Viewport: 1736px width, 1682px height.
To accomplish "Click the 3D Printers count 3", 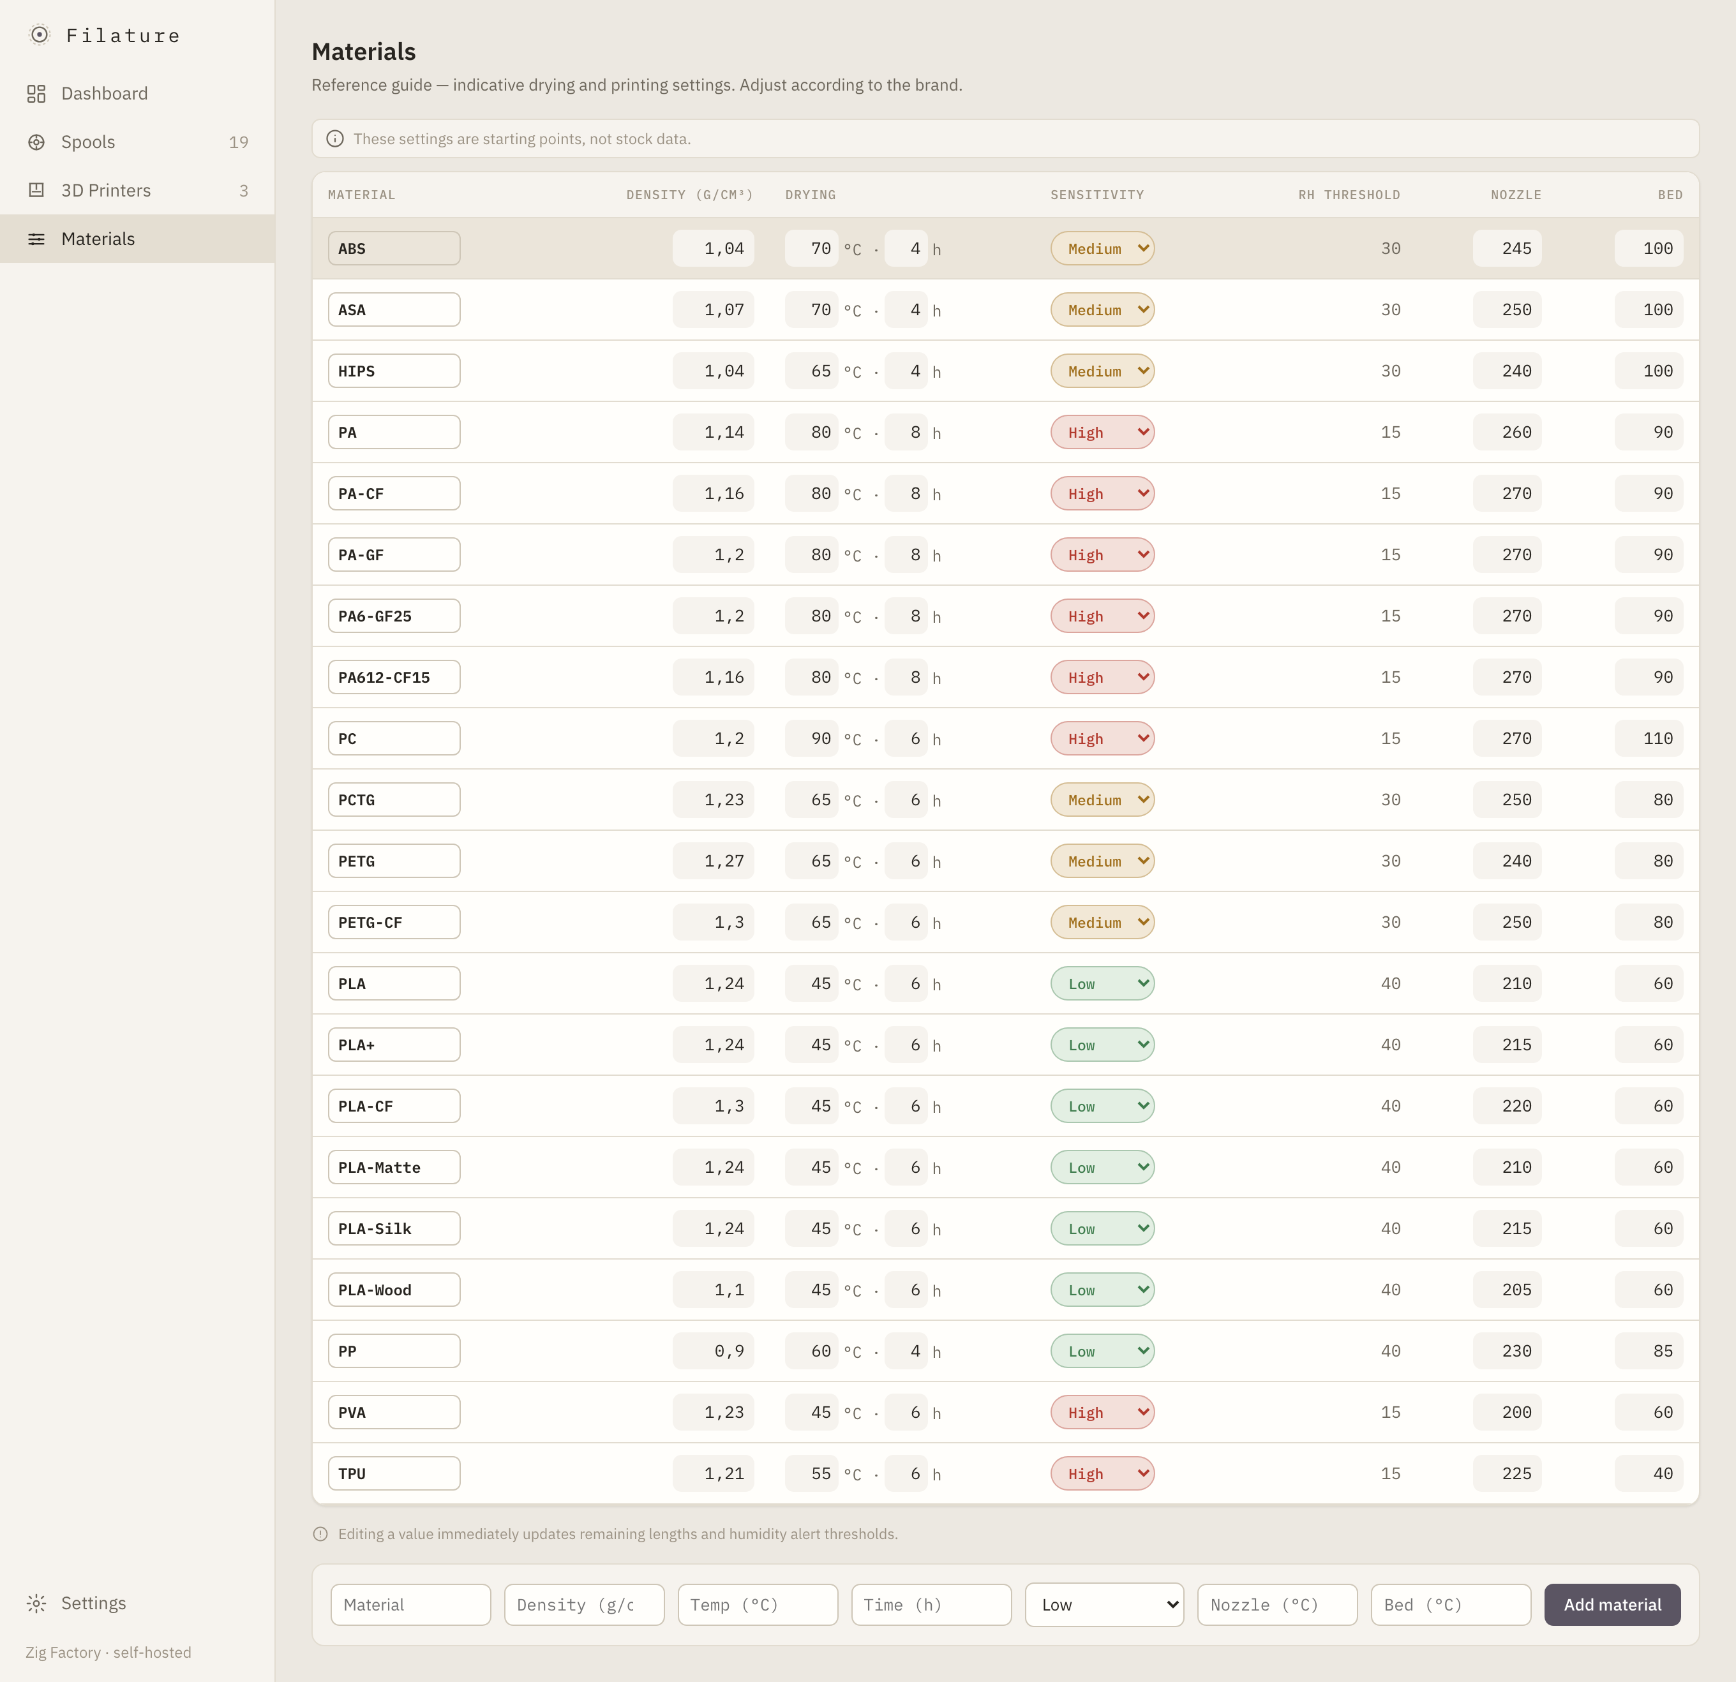I will coord(244,190).
